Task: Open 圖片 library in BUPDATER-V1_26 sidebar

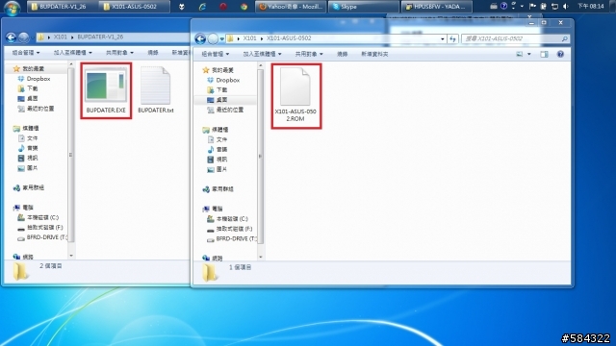Action: pos(32,168)
